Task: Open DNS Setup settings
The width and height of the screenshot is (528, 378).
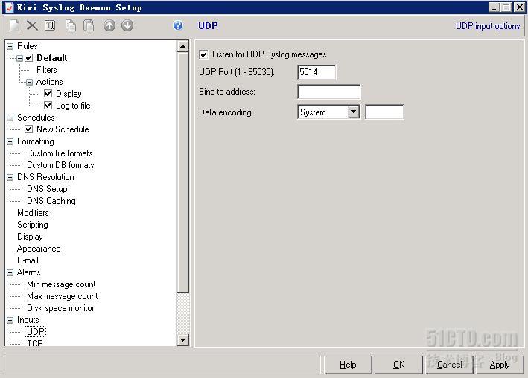Action: pos(47,189)
